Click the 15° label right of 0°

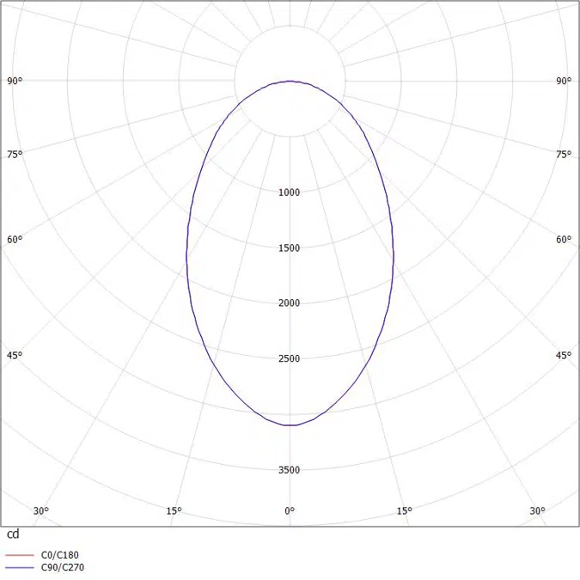pos(405,510)
